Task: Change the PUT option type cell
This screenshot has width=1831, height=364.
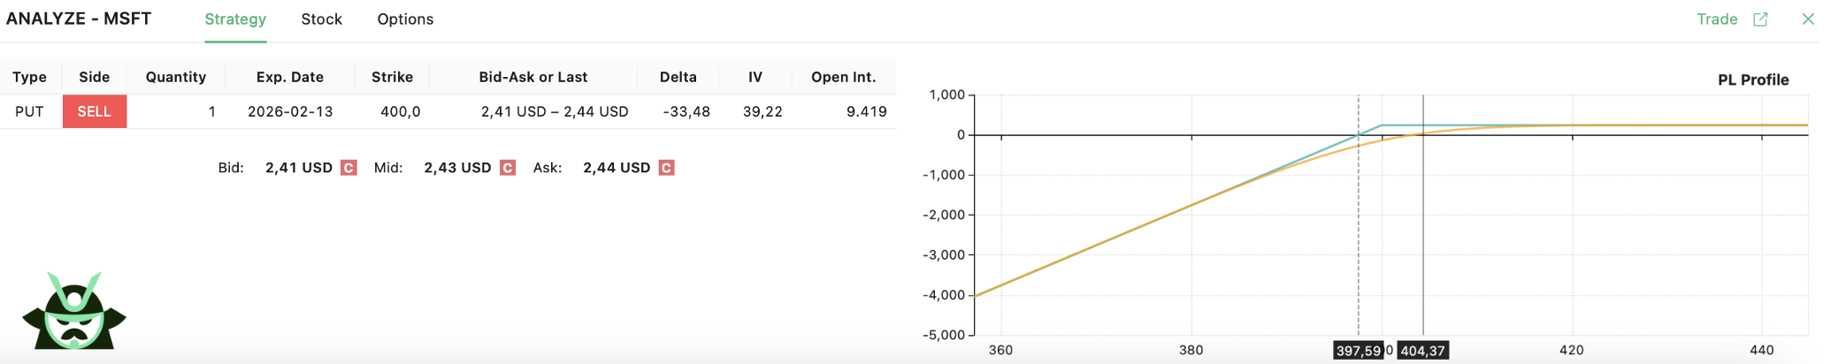Action: (x=29, y=111)
